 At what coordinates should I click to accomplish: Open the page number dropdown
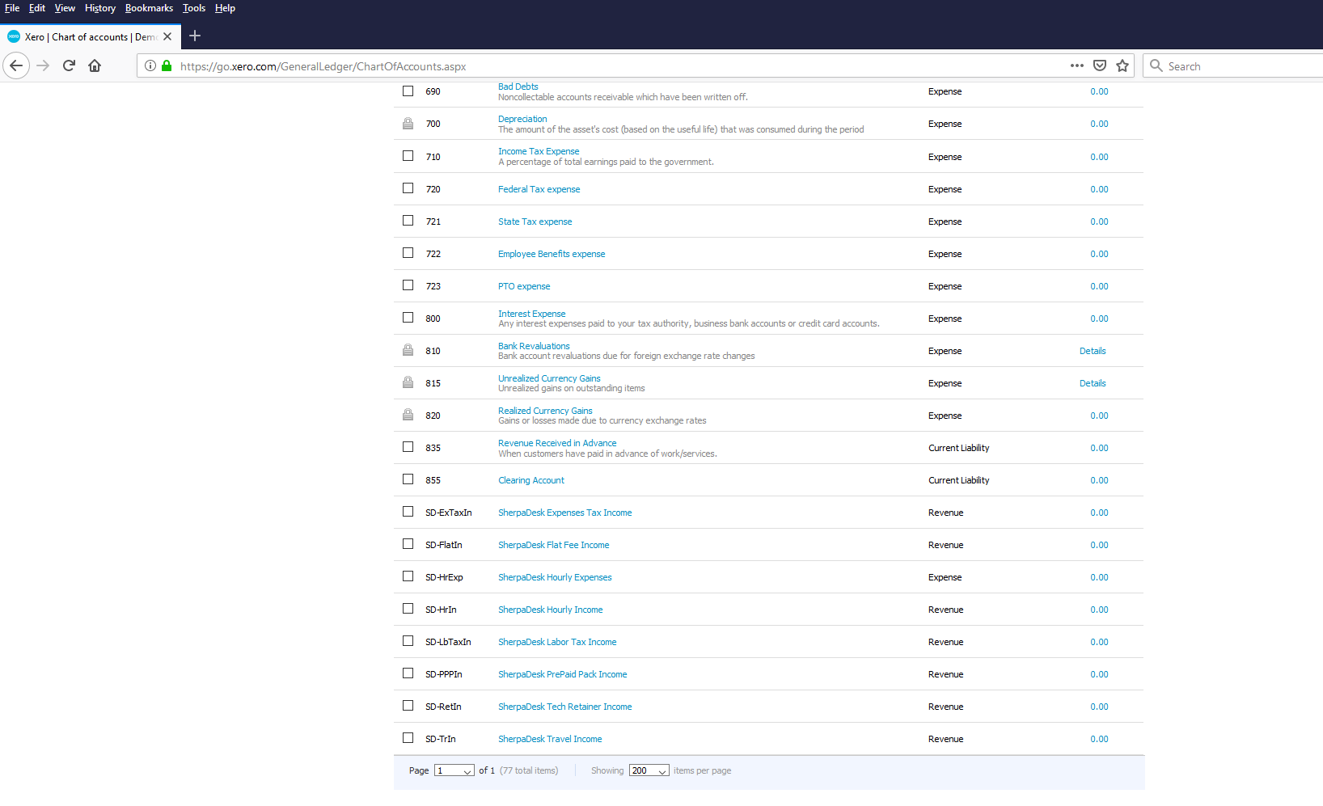(454, 770)
